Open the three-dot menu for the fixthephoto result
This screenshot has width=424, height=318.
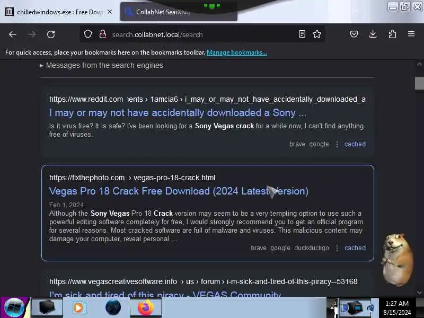tap(337, 248)
